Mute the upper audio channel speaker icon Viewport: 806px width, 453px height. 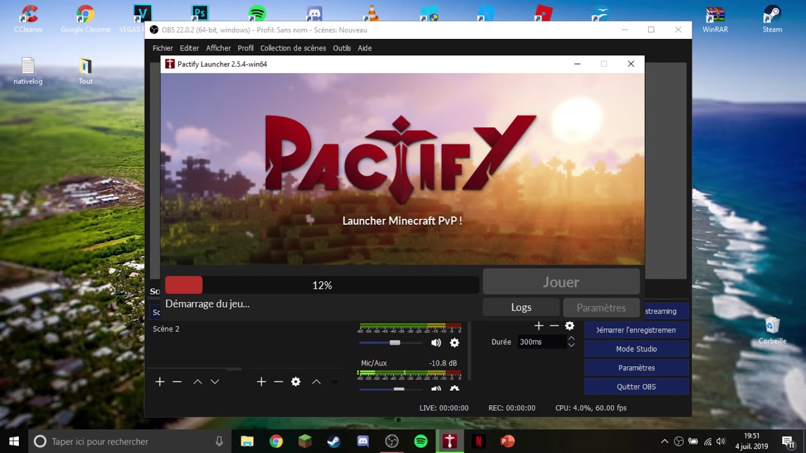coord(436,343)
